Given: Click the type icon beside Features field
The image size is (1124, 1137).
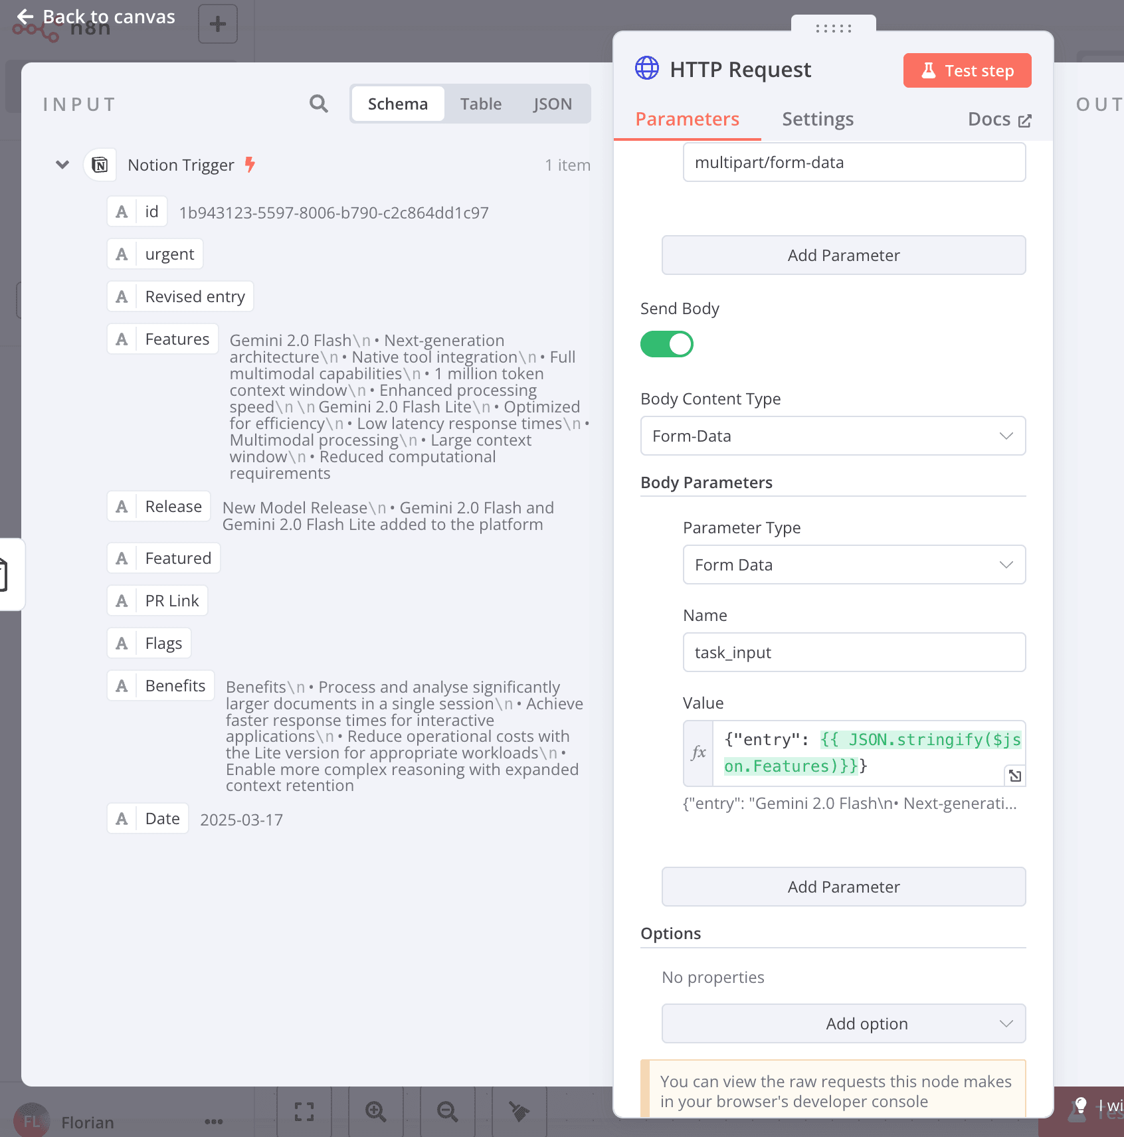Looking at the screenshot, I should [x=122, y=339].
